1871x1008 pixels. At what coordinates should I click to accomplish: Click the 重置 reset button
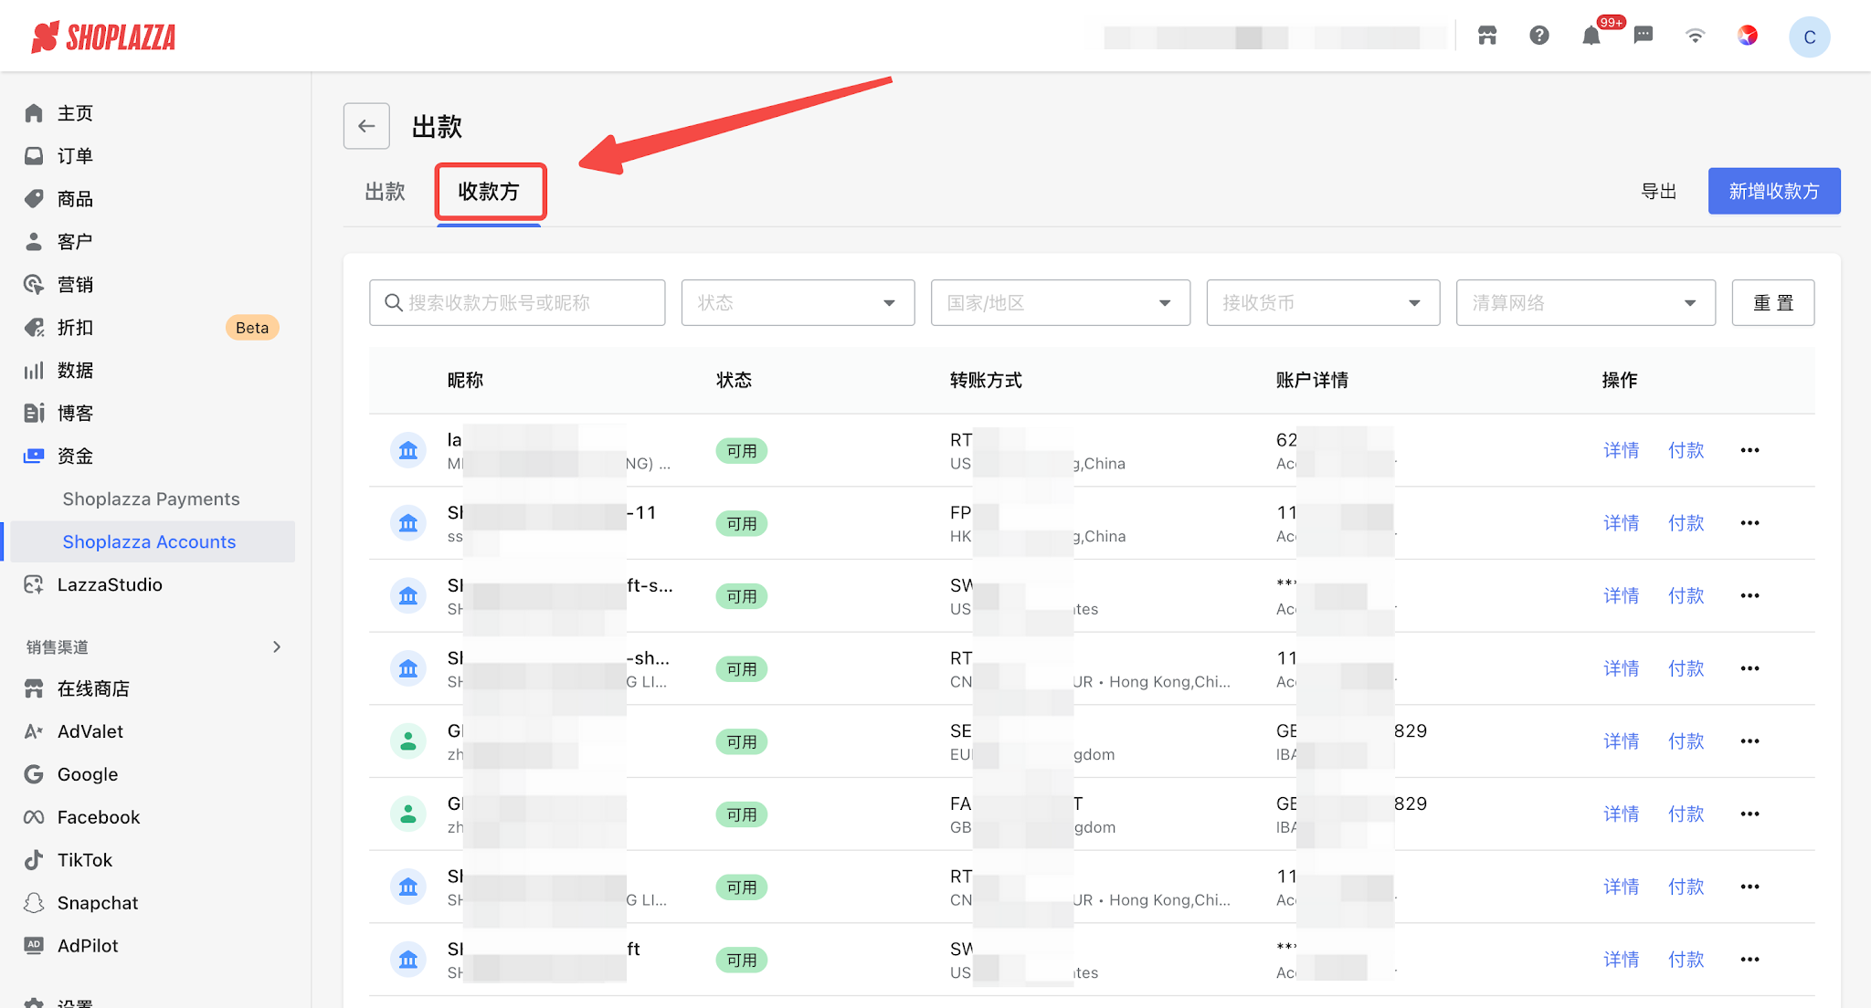click(1773, 302)
